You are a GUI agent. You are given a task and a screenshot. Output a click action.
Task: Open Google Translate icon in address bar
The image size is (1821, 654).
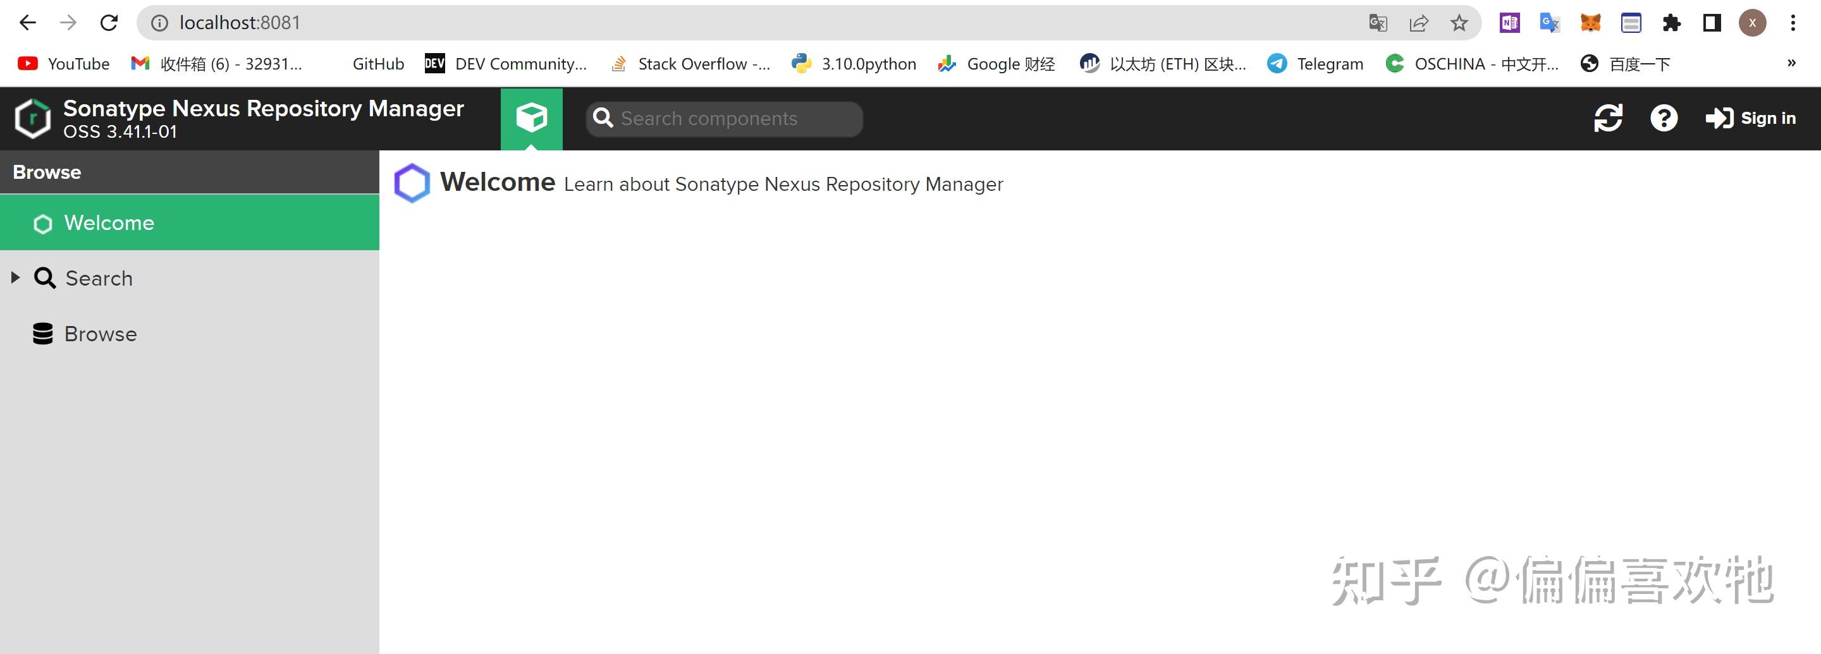point(1378,23)
